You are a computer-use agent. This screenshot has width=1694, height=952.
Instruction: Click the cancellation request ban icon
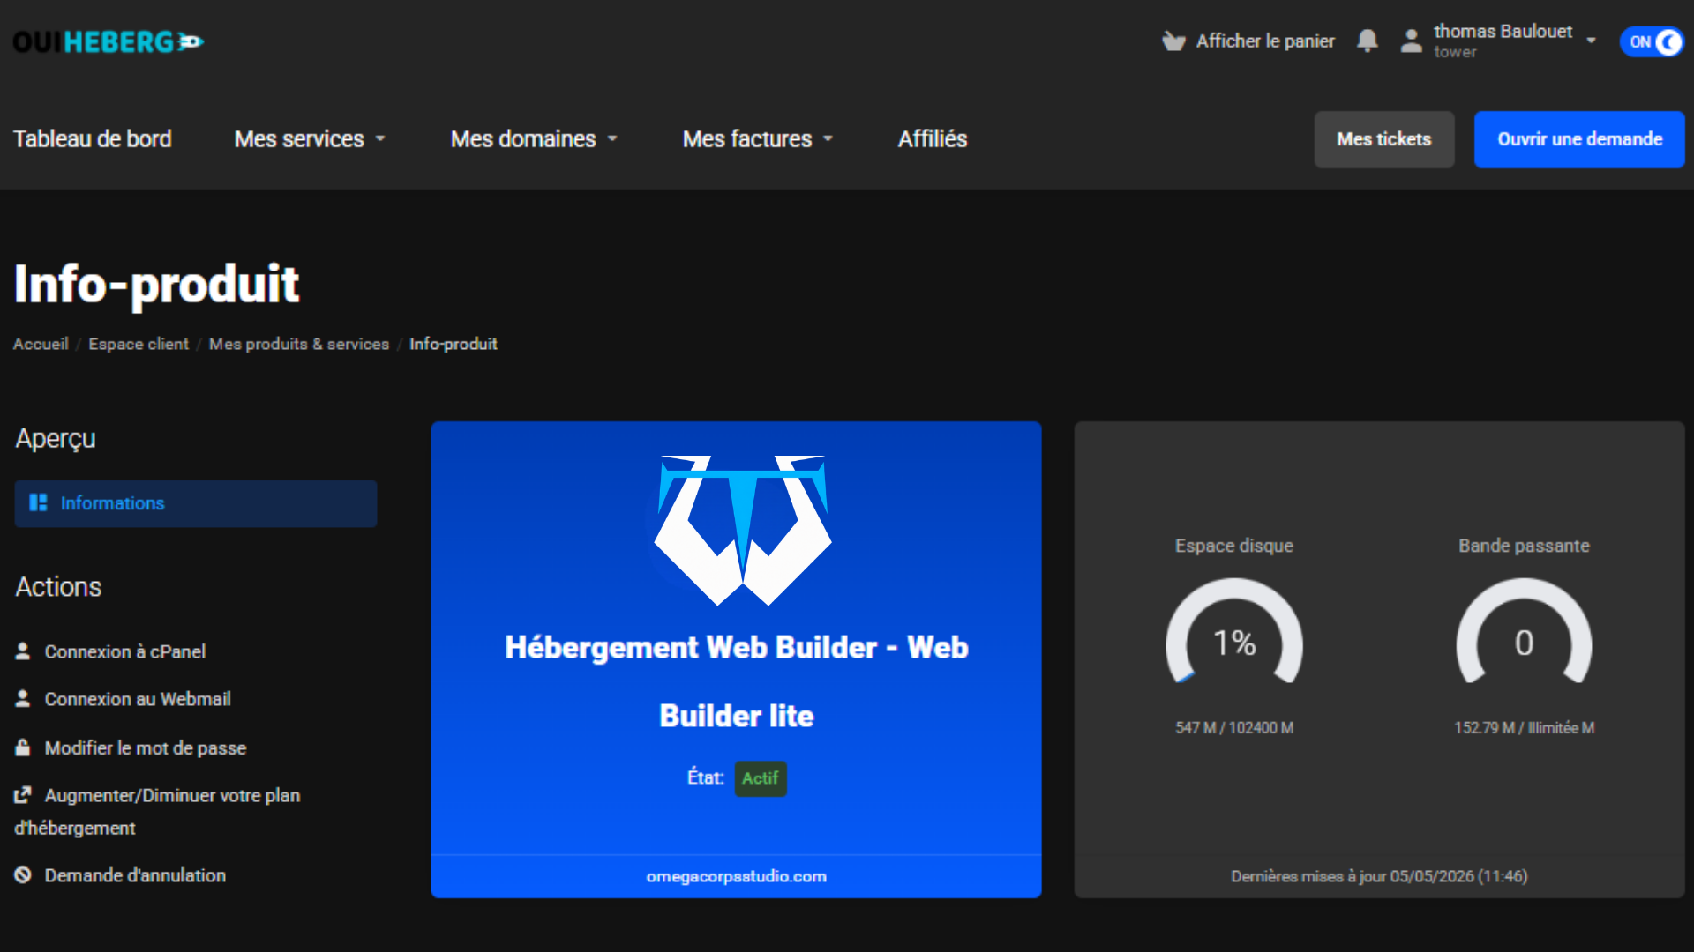pos(23,875)
